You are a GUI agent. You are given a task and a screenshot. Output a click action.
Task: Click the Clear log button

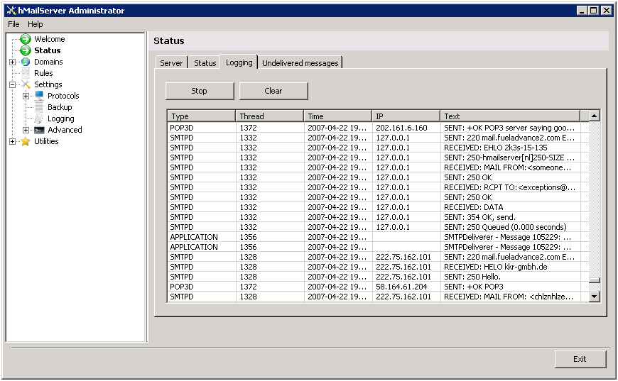[x=273, y=91]
